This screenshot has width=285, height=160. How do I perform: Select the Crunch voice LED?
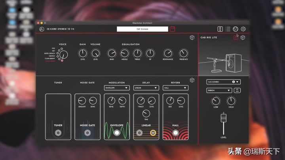(58, 56)
